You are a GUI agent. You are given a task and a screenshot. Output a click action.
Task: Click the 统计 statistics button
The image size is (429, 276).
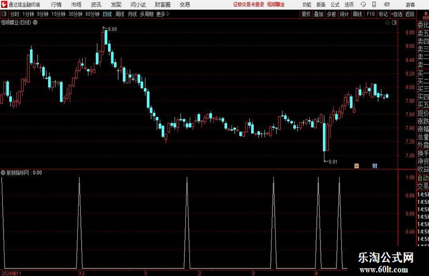point(344,14)
